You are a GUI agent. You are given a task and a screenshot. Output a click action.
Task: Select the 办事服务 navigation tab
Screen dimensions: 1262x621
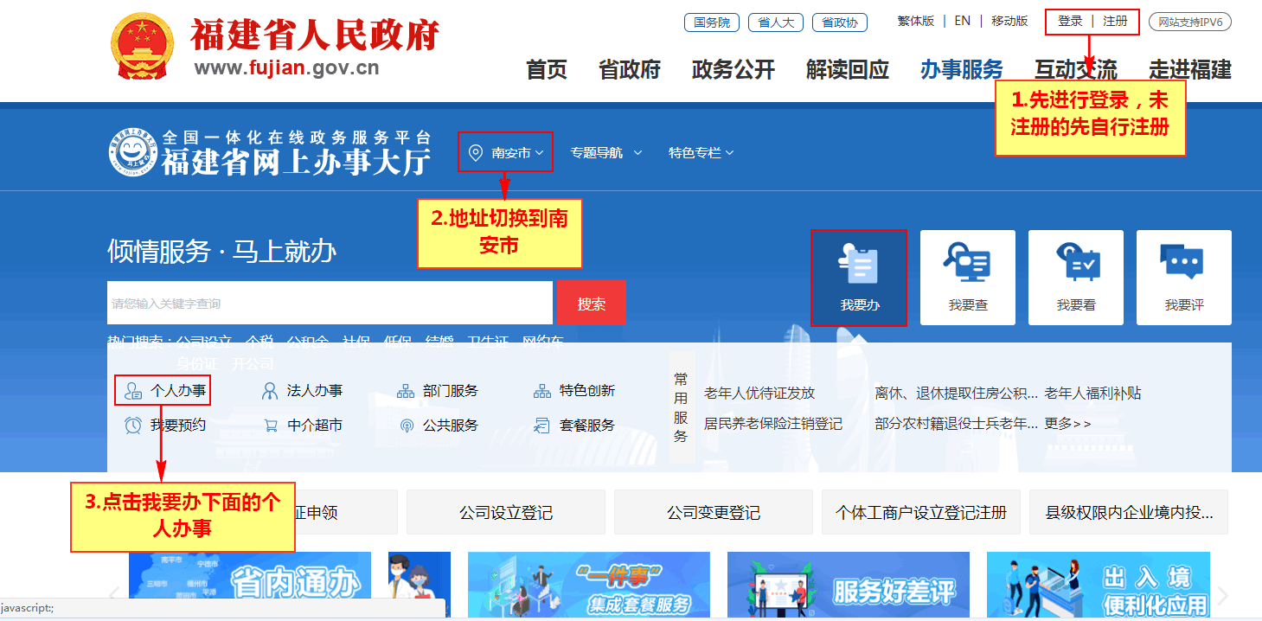pos(962,70)
